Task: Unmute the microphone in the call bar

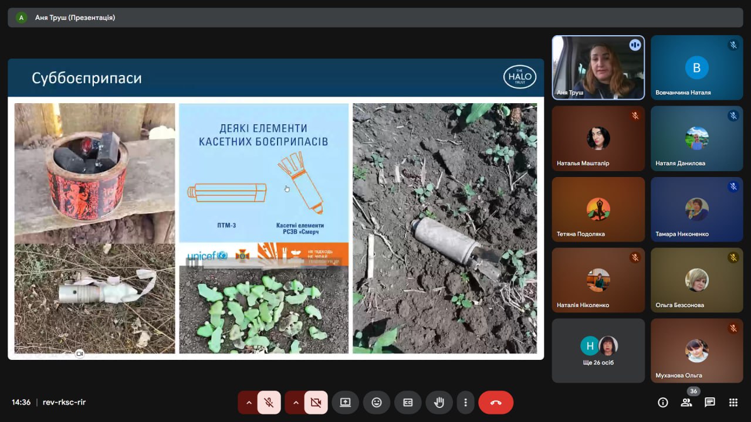Action: pos(269,403)
